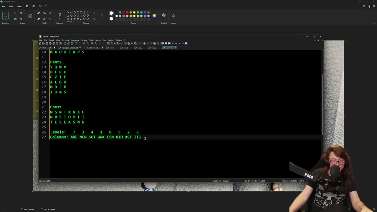Open the tab list dropdown arrow in Notepad++

point(319,40)
